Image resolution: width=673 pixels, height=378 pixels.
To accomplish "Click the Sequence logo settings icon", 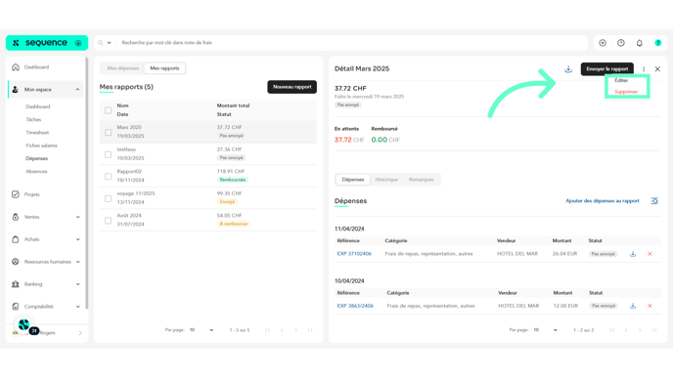I will tap(78, 43).
